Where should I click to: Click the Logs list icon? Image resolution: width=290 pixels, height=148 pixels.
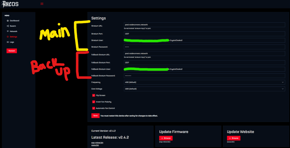pyautogui.click(x=8, y=42)
